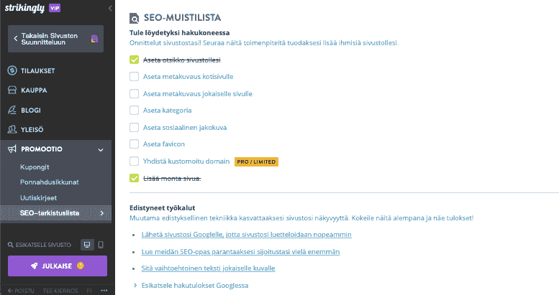Image resolution: width=559 pixels, height=295 pixels.
Task: Click the purple note icon in back button
Action: (x=94, y=39)
